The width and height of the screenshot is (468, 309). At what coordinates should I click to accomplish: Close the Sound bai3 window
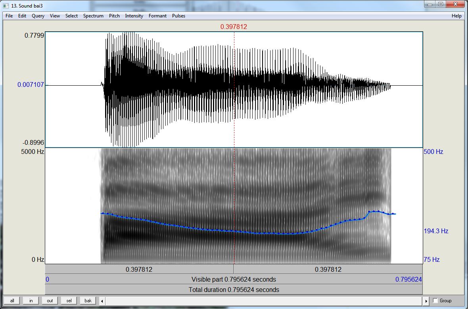pos(456,4)
